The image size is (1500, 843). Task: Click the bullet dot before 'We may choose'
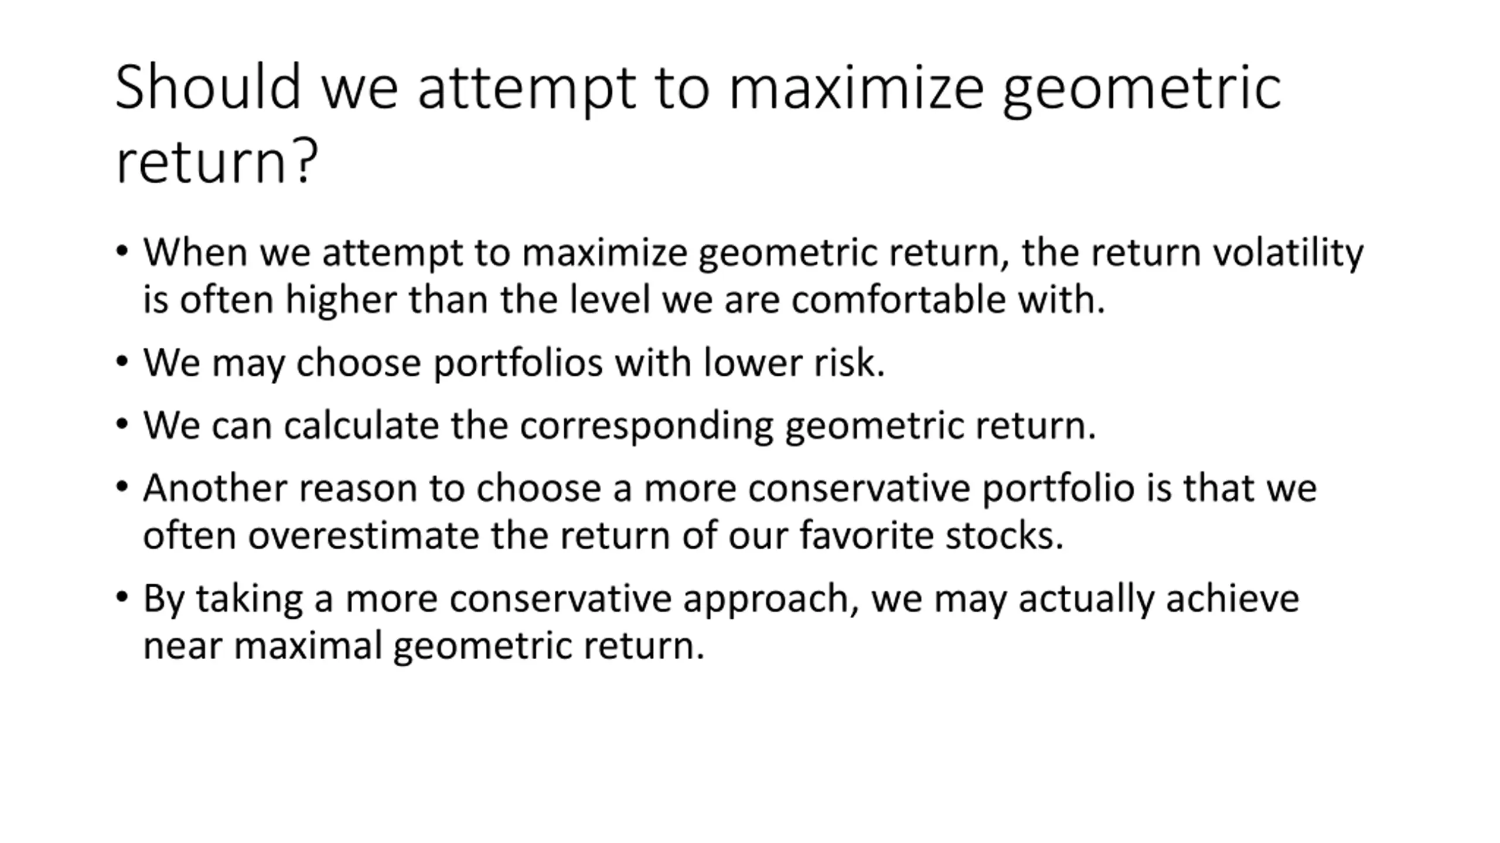[122, 362]
